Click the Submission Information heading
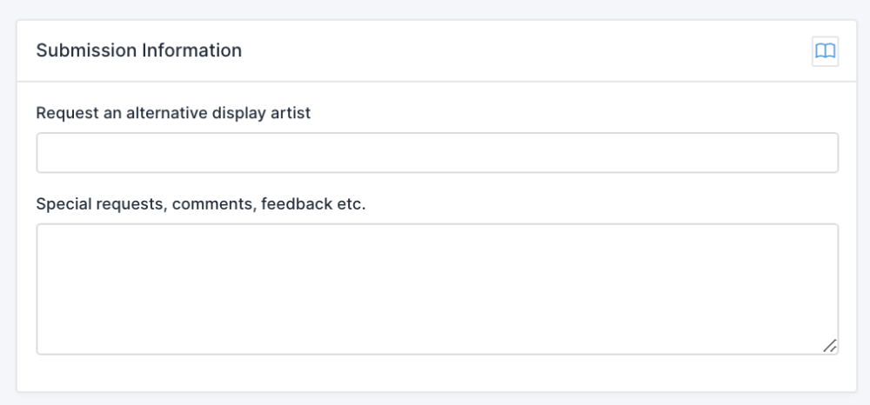This screenshot has height=405, width=870. click(139, 50)
